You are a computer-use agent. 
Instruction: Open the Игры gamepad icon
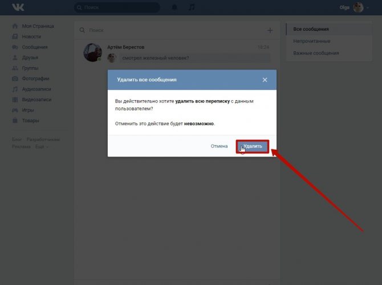coord(15,110)
